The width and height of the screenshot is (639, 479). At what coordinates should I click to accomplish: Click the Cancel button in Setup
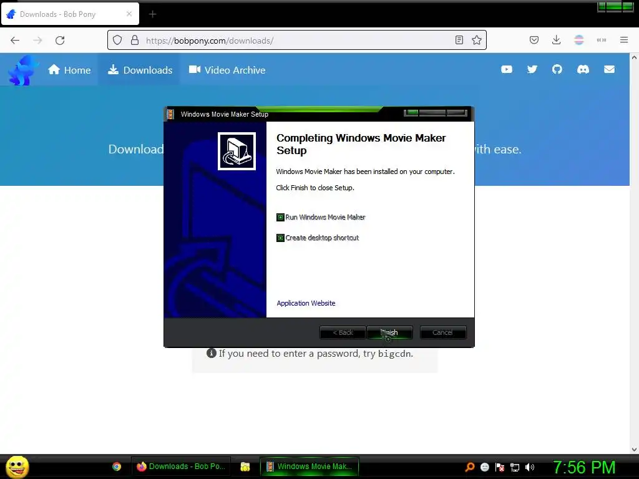pyautogui.click(x=442, y=332)
